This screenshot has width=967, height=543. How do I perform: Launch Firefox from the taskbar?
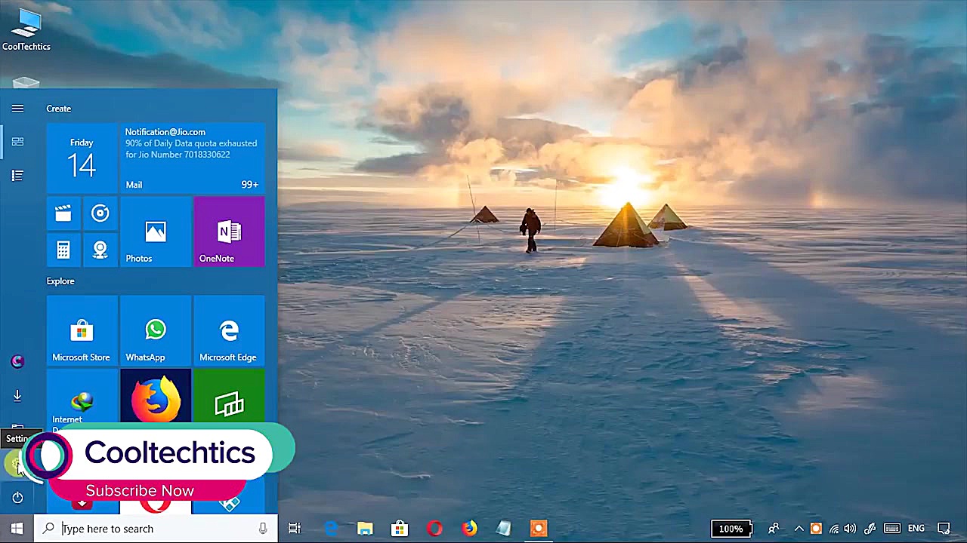click(x=469, y=529)
